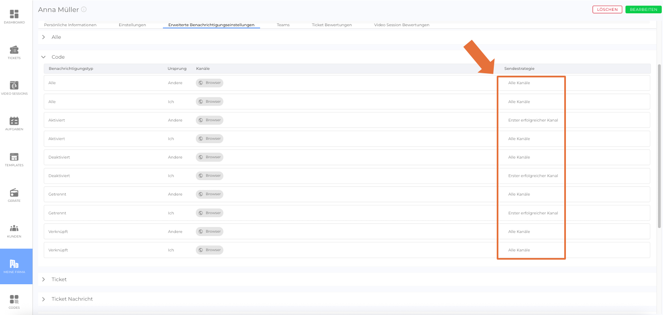Image resolution: width=663 pixels, height=315 pixels.
Task: Switch to the Persönliche Informationen tab
Action: pyautogui.click(x=70, y=25)
